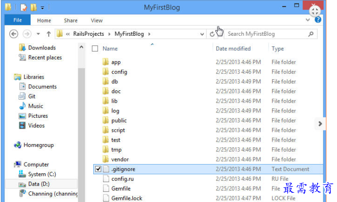The image size is (337, 202).
Task: Click RailsProjects in the breadcrumb path
Action: pos(88,34)
